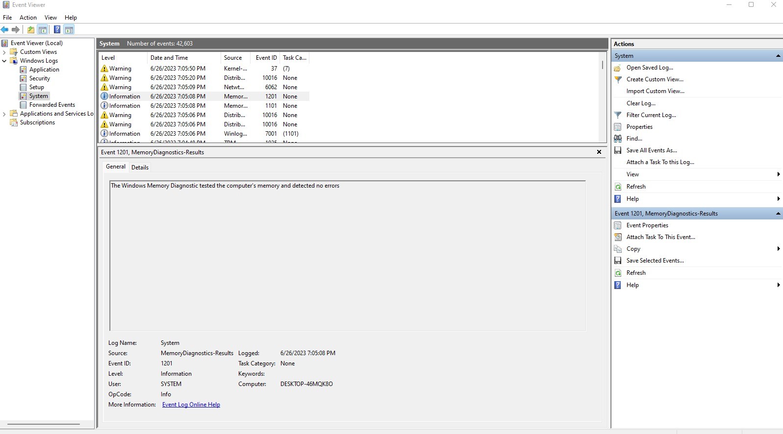This screenshot has width=783, height=434.
Task: Click Refresh icon in the System actions section
Action: (x=618, y=187)
